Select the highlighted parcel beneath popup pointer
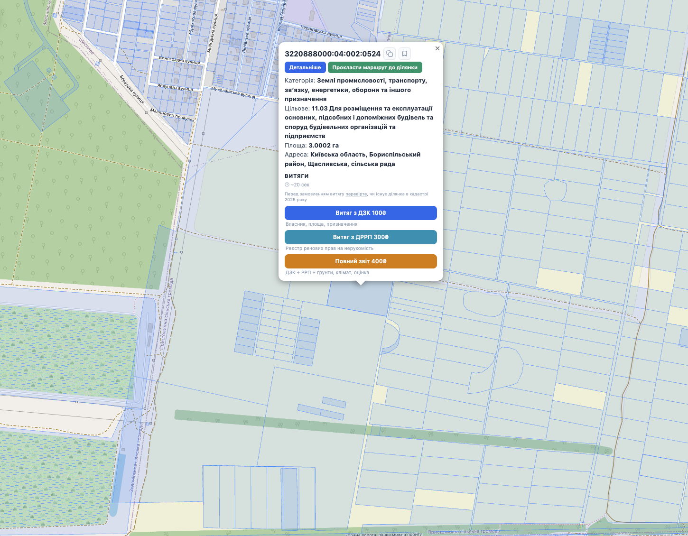The height and width of the screenshot is (536, 688). (x=359, y=299)
